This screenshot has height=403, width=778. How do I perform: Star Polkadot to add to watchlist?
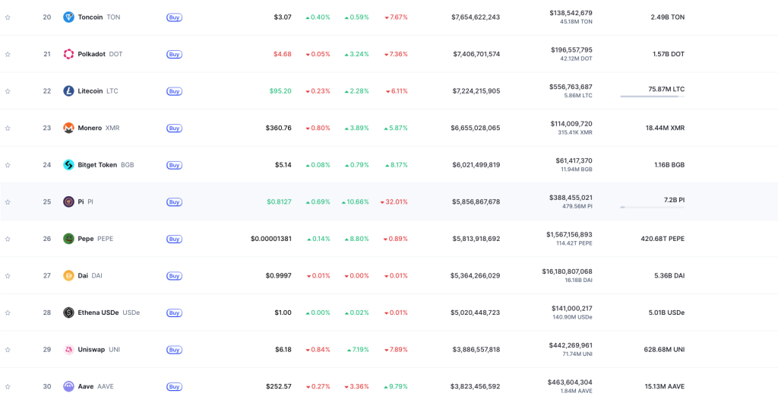pyautogui.click(x=8, y=54)
